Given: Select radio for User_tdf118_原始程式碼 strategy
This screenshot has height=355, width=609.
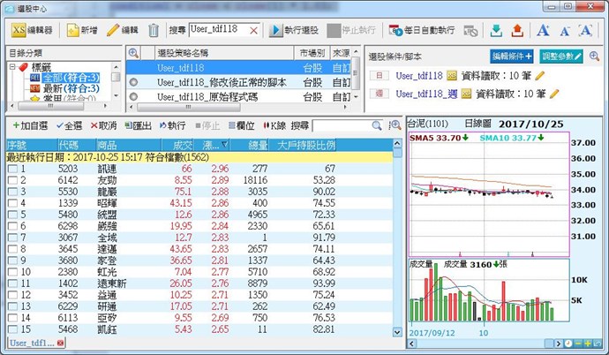Looking at the screenshot, I should 133,95.
